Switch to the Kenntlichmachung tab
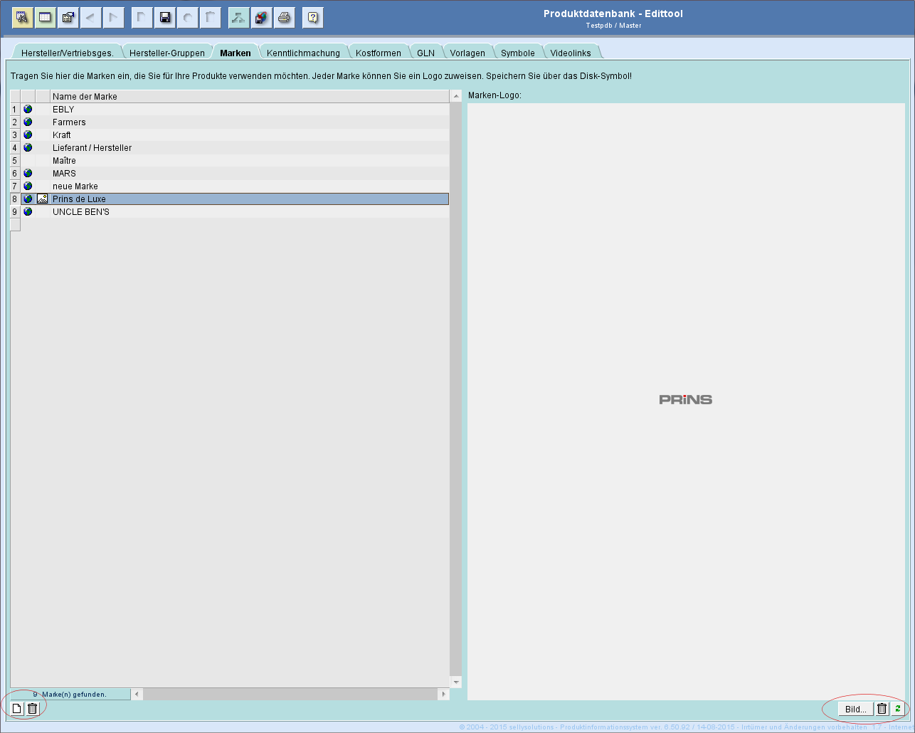This screenshot has width=915, height=733. coord(303,53)
